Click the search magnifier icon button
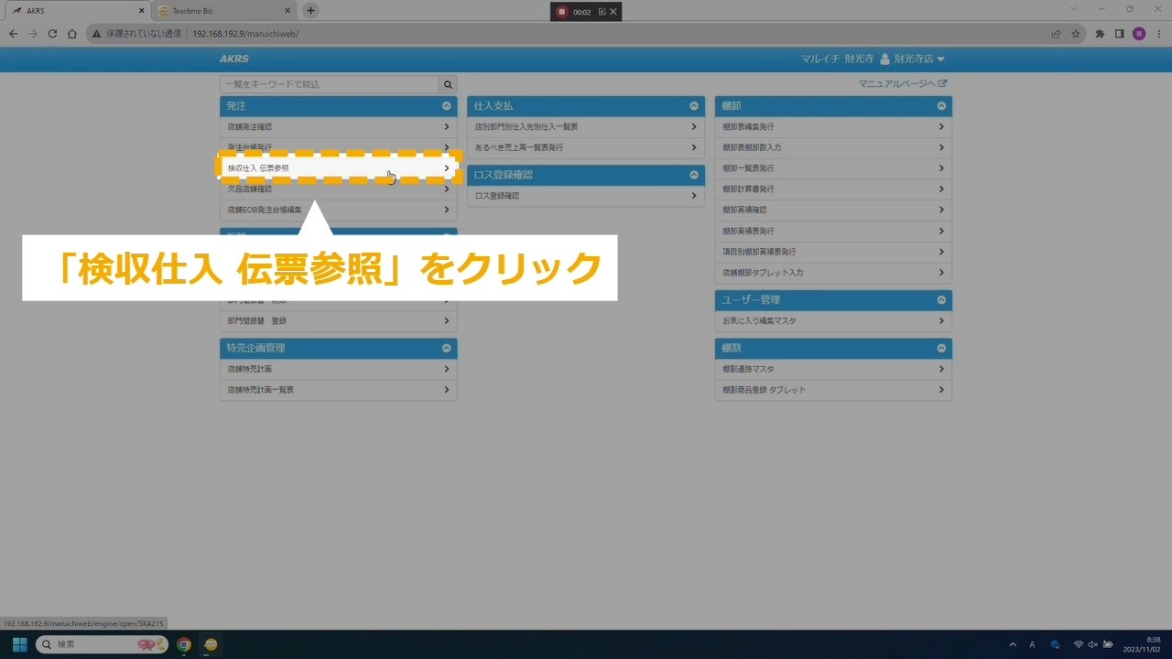This screenshot has width=1172, height=659. click(448, 84)
